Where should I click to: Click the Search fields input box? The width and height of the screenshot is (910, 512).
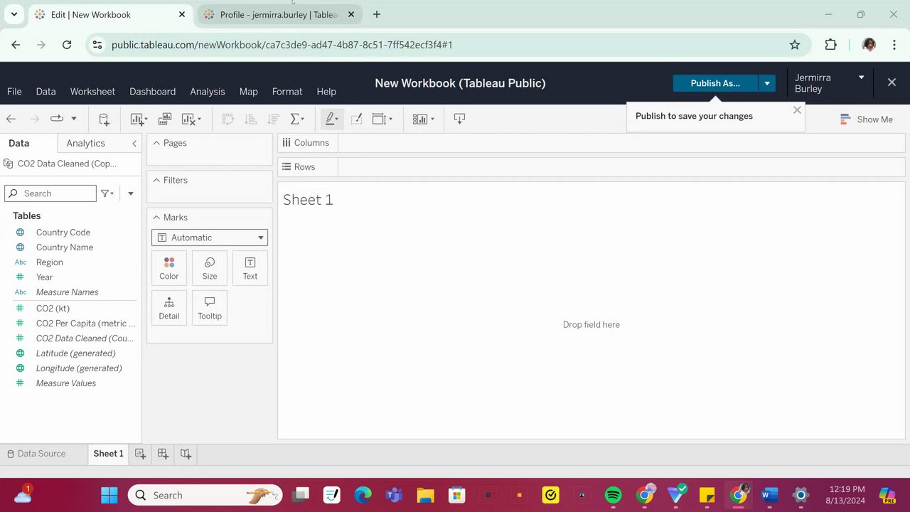tap(50, 193)
